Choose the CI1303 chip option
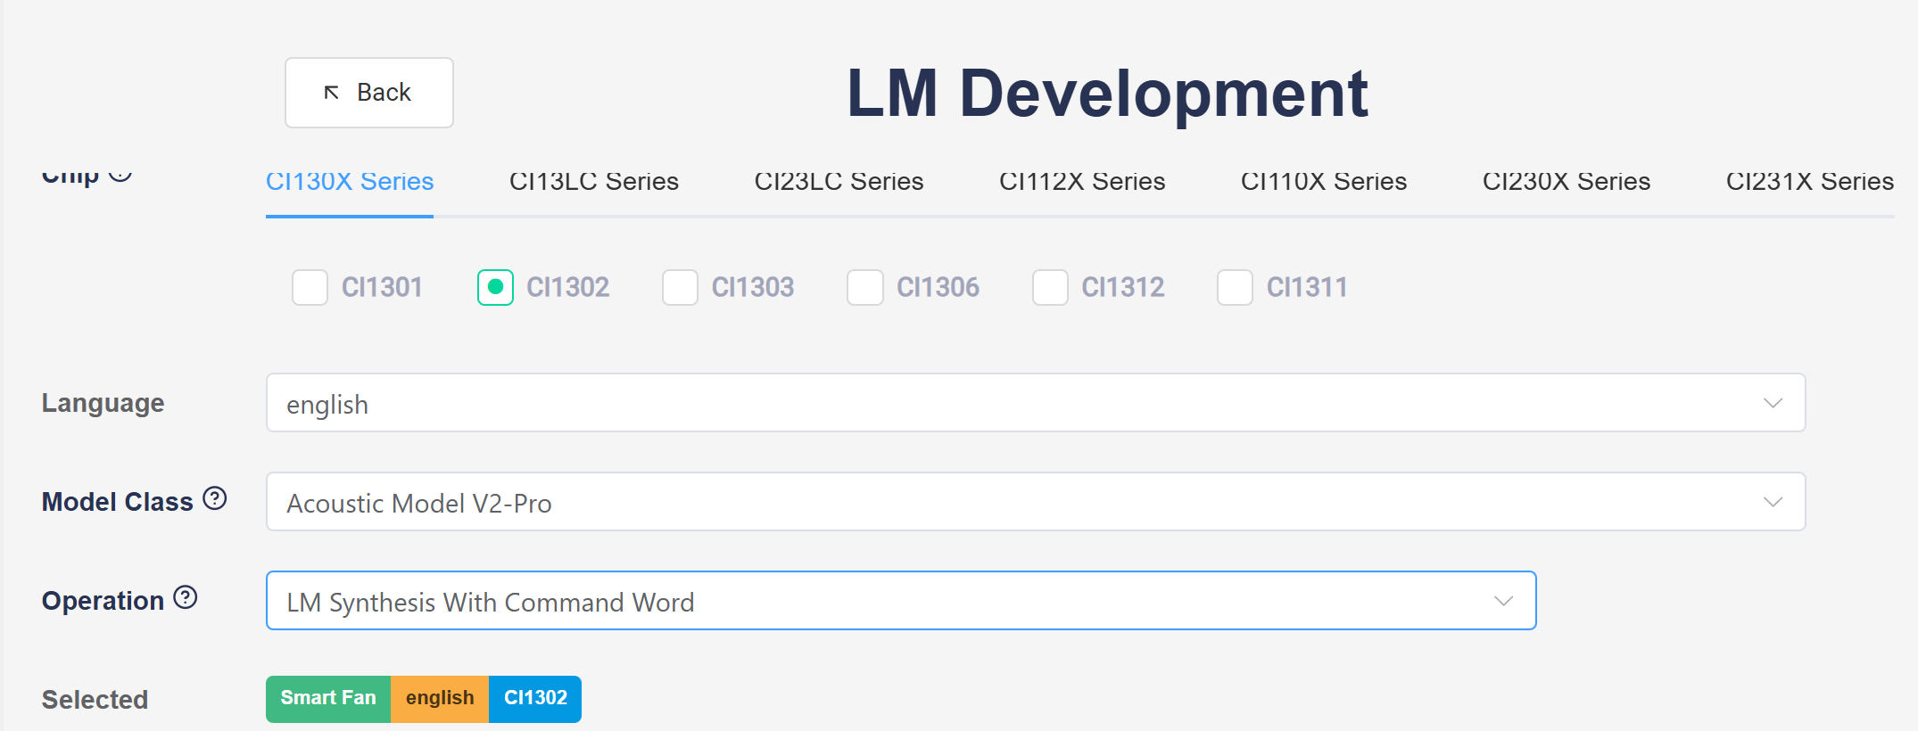1918x731 pixels. [x=680, y=287]
